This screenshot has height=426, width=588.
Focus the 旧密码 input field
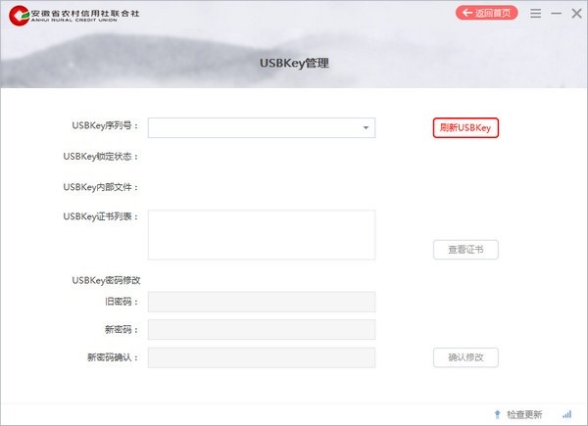(x=261, y=303)
